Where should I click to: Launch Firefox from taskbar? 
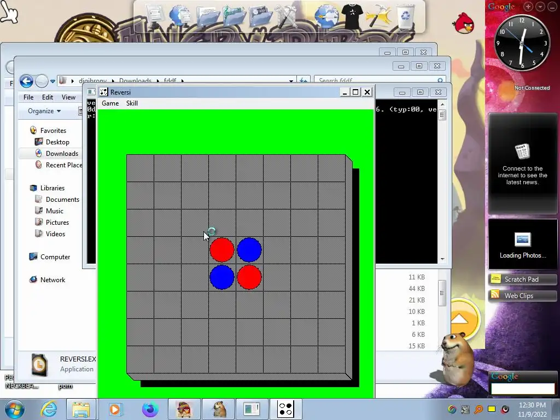[x=150, y=409]
